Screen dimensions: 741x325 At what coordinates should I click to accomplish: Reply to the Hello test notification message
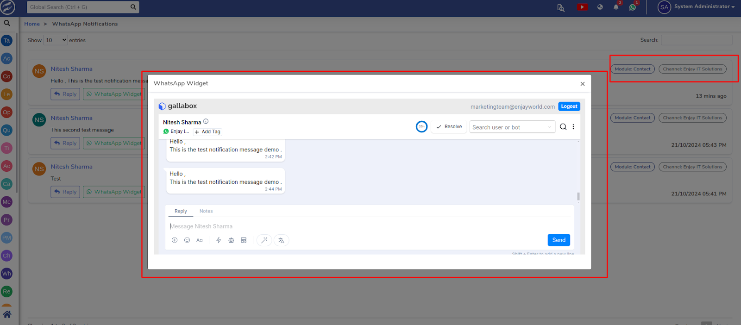point(65,94)
